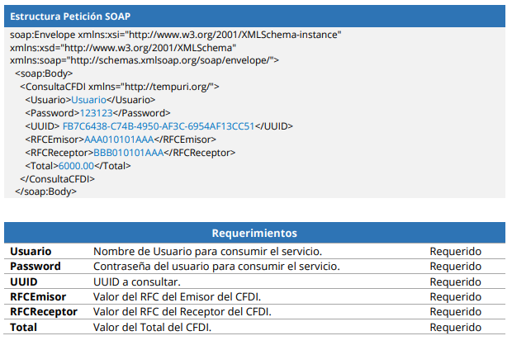Click the closing /ConsultaCFDI tag line
Screen dimensions: 512x350
tap(57, 178)
